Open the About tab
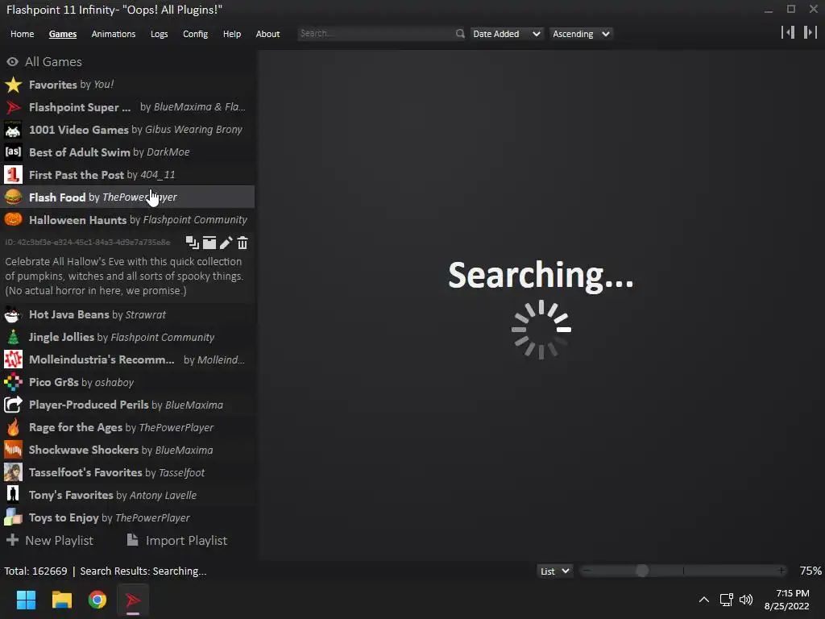This screenshot has width=825, height=619. coord(267,34)
